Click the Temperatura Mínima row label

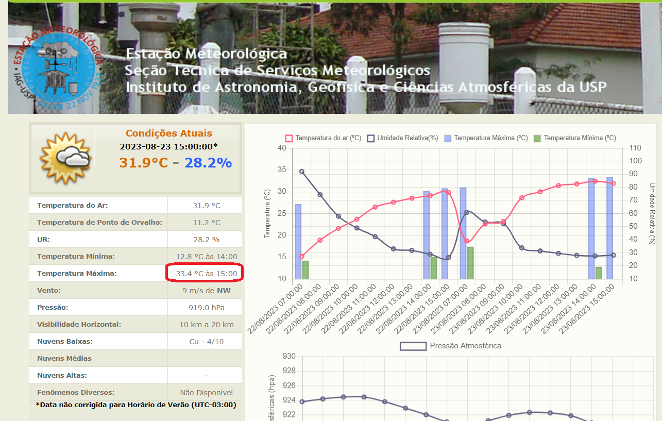76,257
